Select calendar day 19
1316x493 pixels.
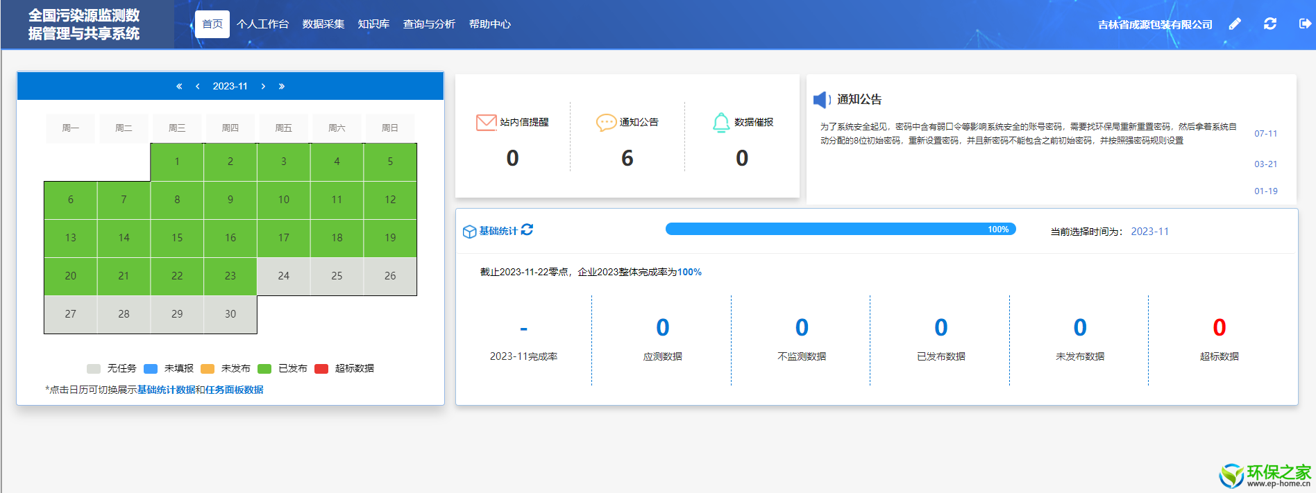[390, 239]
